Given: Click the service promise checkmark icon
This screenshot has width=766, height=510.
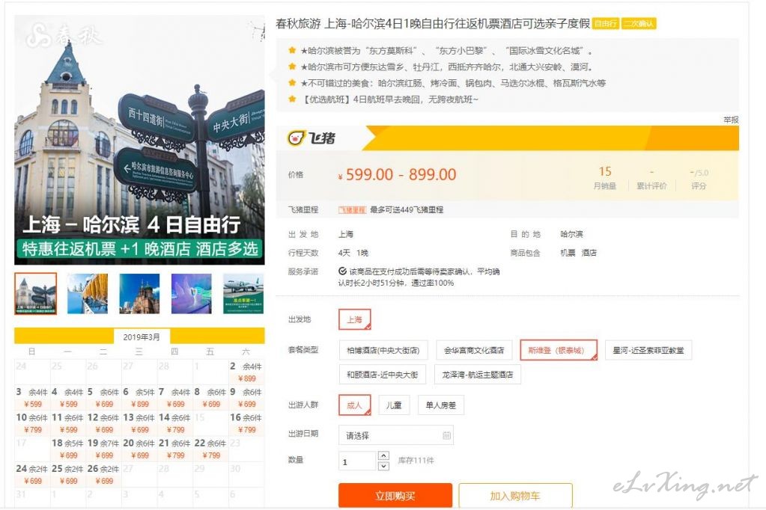Looking at the screenshot, I should coord(342,271).
